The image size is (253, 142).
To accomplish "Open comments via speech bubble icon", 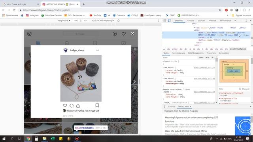I will 72,106.
